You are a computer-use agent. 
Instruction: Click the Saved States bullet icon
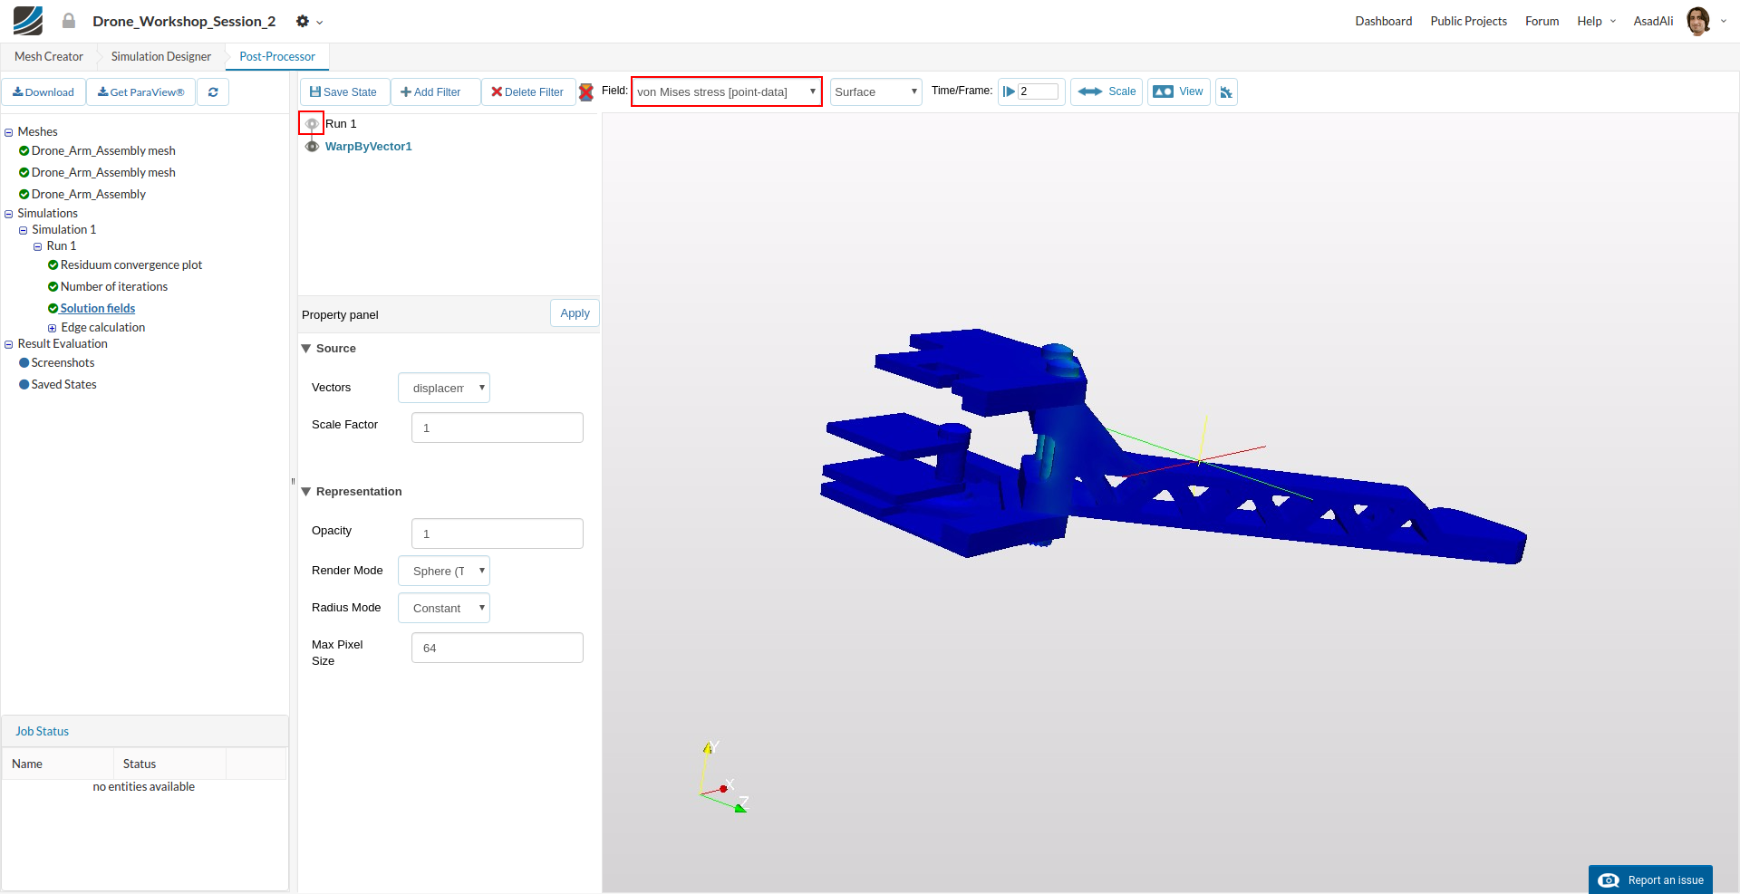point(24,385)
